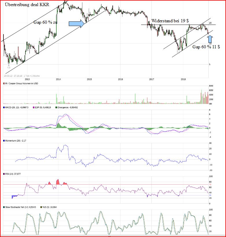Click the 'Divergence: -0,50492' legend text

point(68,107)
